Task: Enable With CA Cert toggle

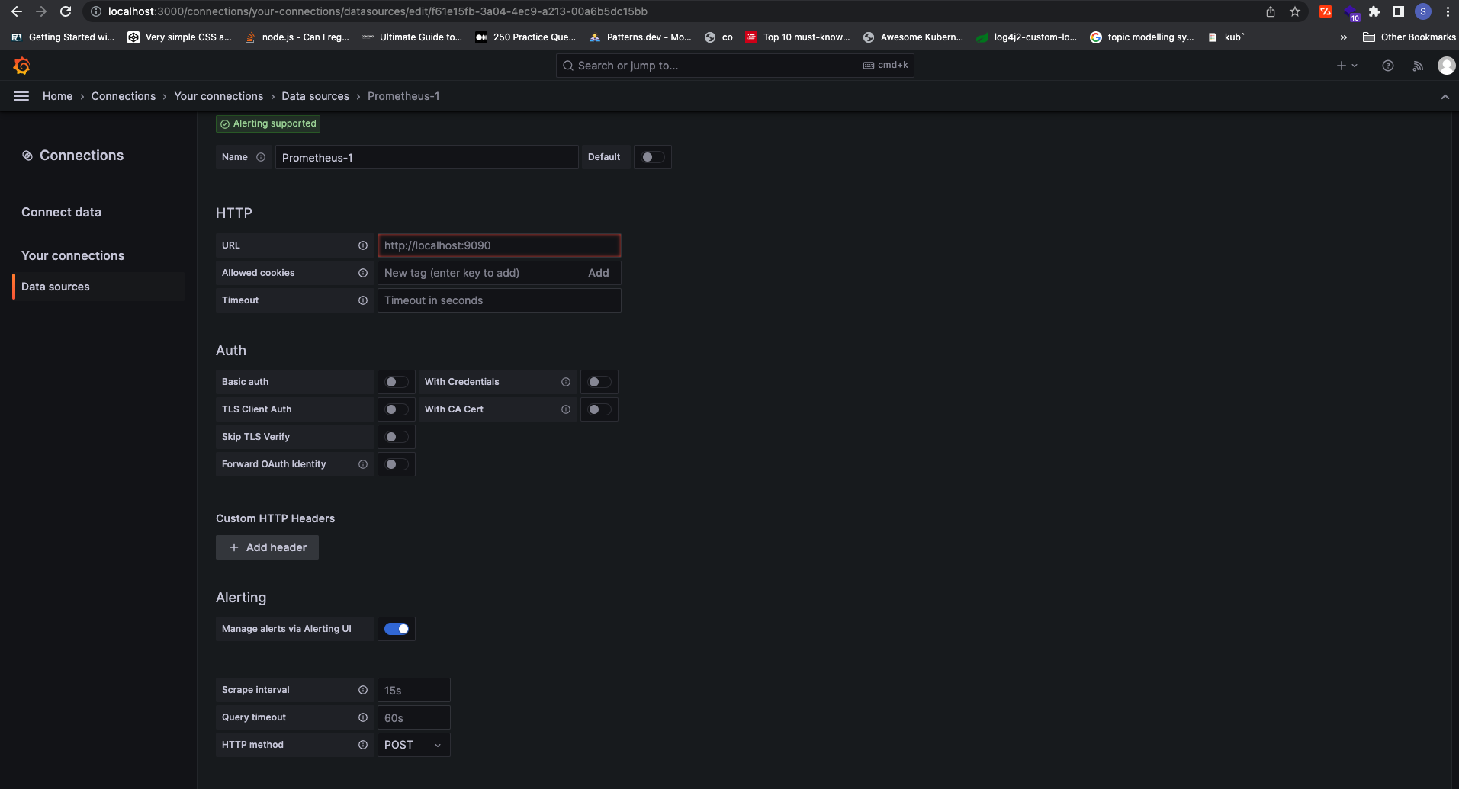Action: 599,409
